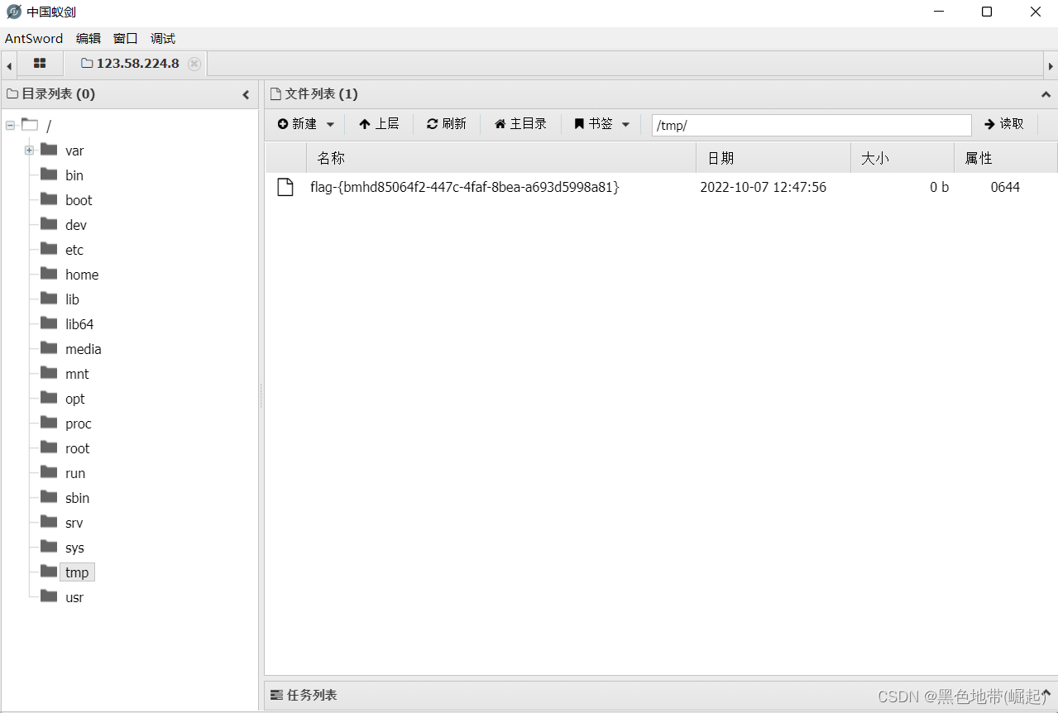Expand the var folder in the tree

[x=28, y=150]
